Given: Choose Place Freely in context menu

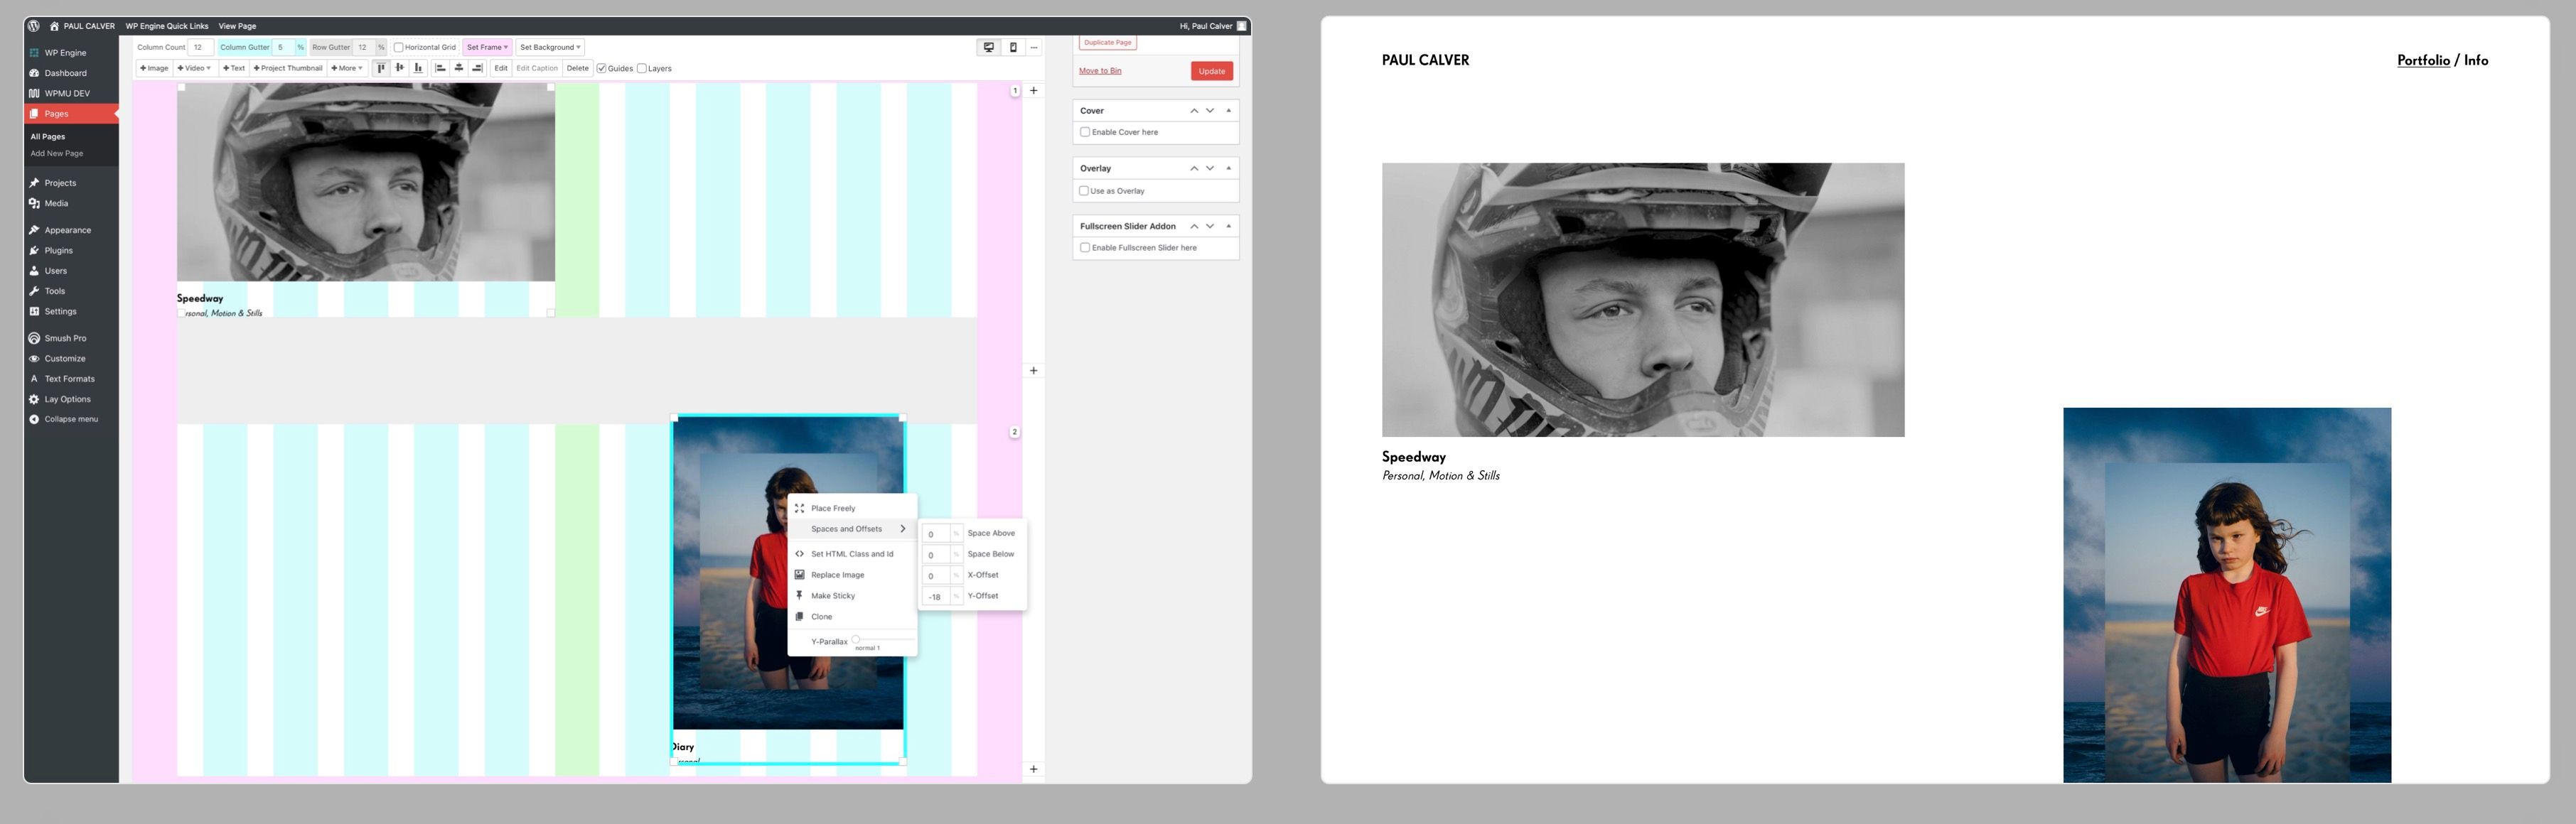Looking at the screenshot, I should point(832,509).
